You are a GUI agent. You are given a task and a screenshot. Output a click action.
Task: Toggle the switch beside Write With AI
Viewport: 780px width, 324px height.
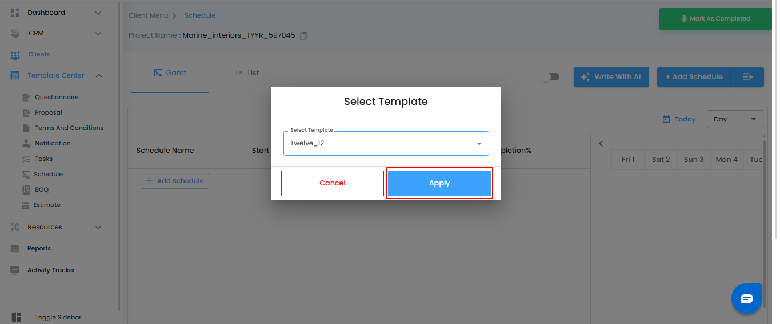click(551, 77)
